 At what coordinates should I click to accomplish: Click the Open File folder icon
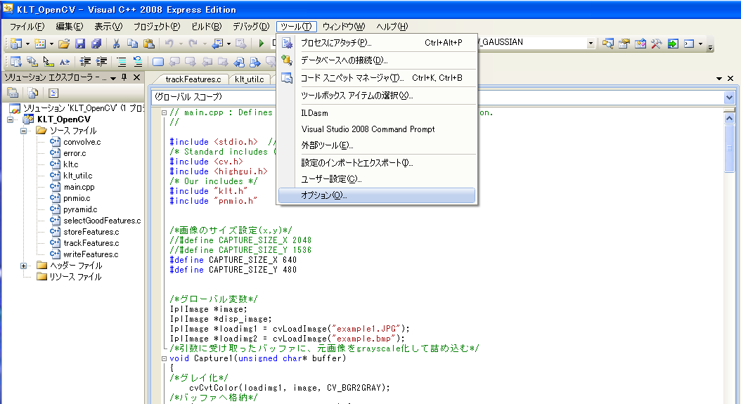[64, 44]
